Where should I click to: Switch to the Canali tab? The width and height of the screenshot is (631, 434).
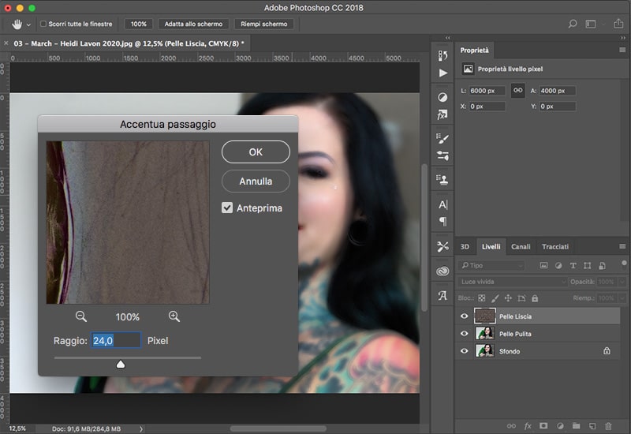(x=521, y=246)
